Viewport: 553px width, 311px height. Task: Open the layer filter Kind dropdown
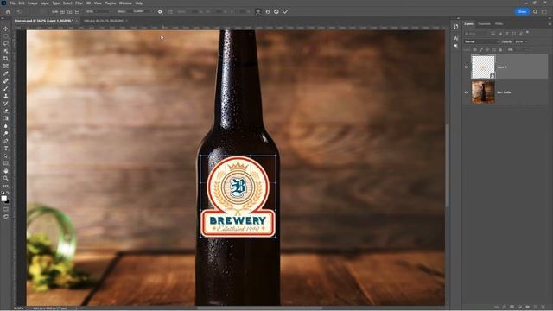pyautogui.click(x=476, y=34)
